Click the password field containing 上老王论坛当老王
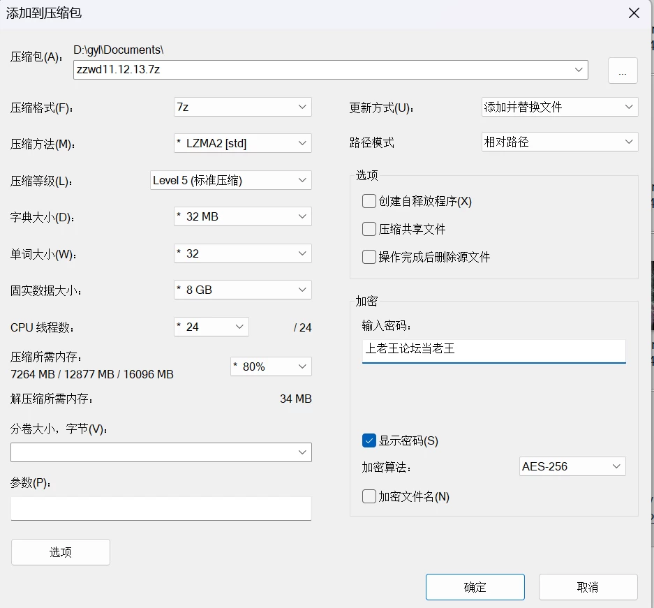The width and height of the screenshot is (654, 608). pyautogui.click(x=494, y=350)
